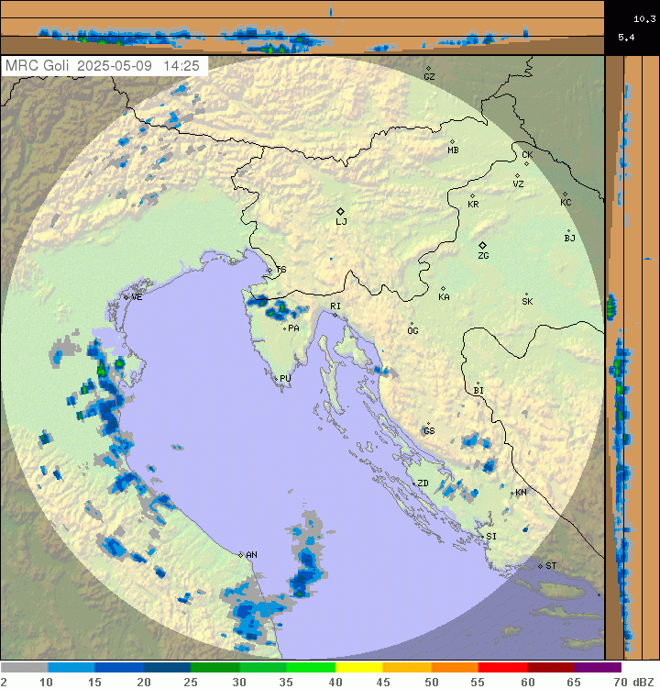Select the BJ city marker
The height and width of the screenshot is (689, 660).
(x=568, y=230)
